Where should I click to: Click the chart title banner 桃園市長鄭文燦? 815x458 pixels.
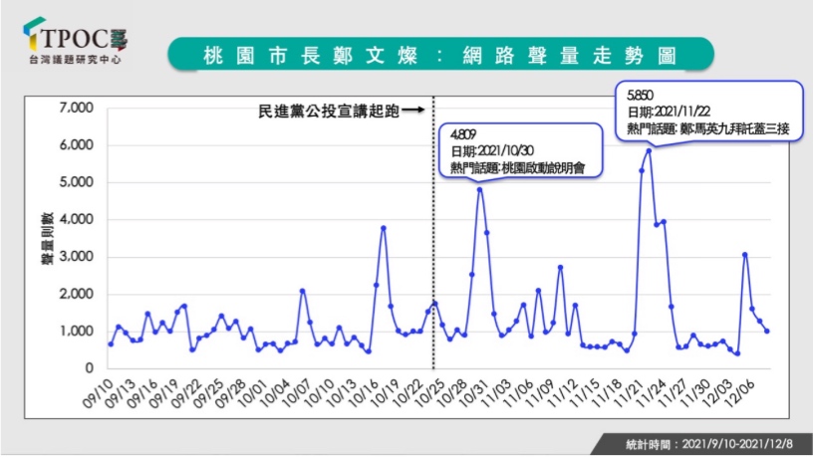[x=438, y=54]
